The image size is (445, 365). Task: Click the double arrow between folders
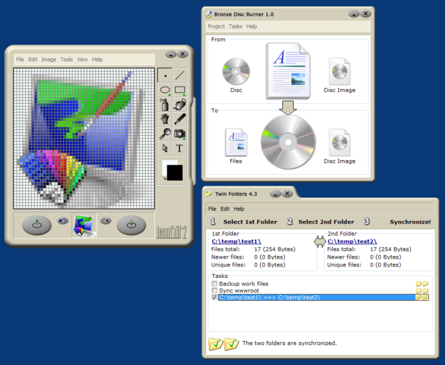[x=320, y=242]
